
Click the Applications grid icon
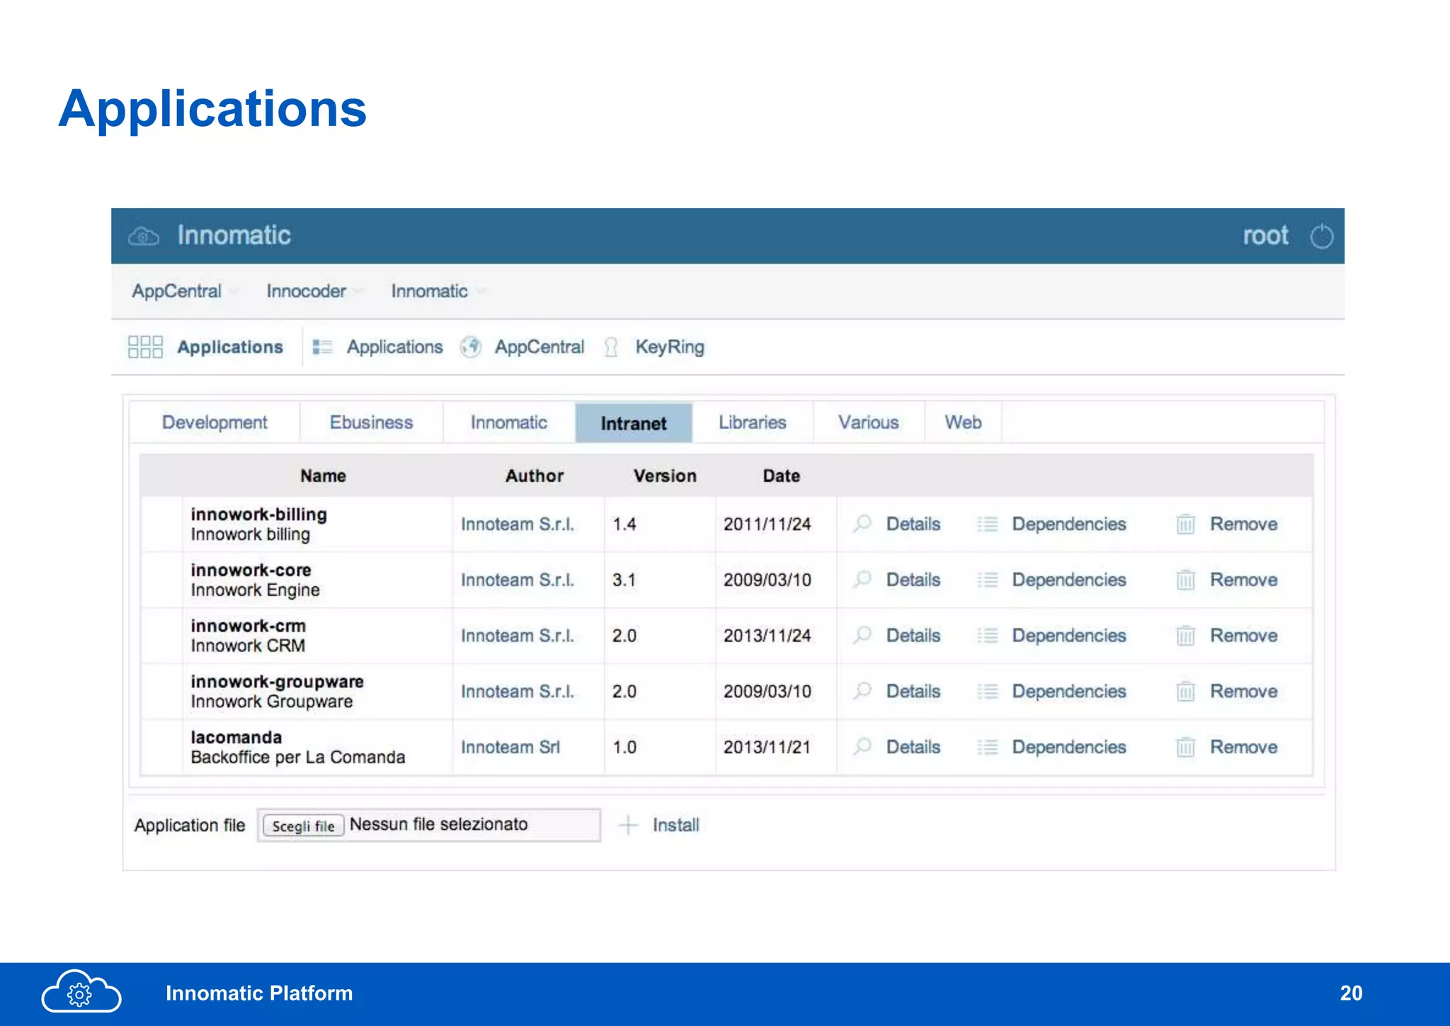coord(145,347)
